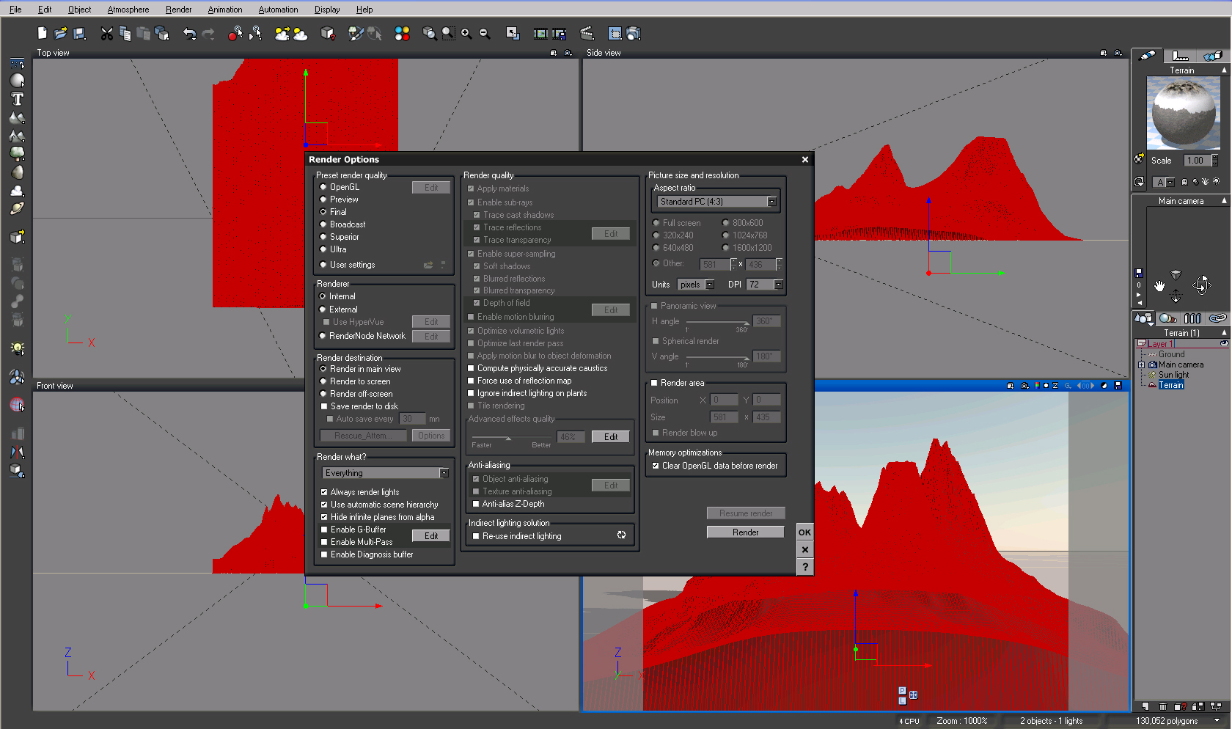
Task: Add a planet from left toolbar
Action: tap(17, 208)
